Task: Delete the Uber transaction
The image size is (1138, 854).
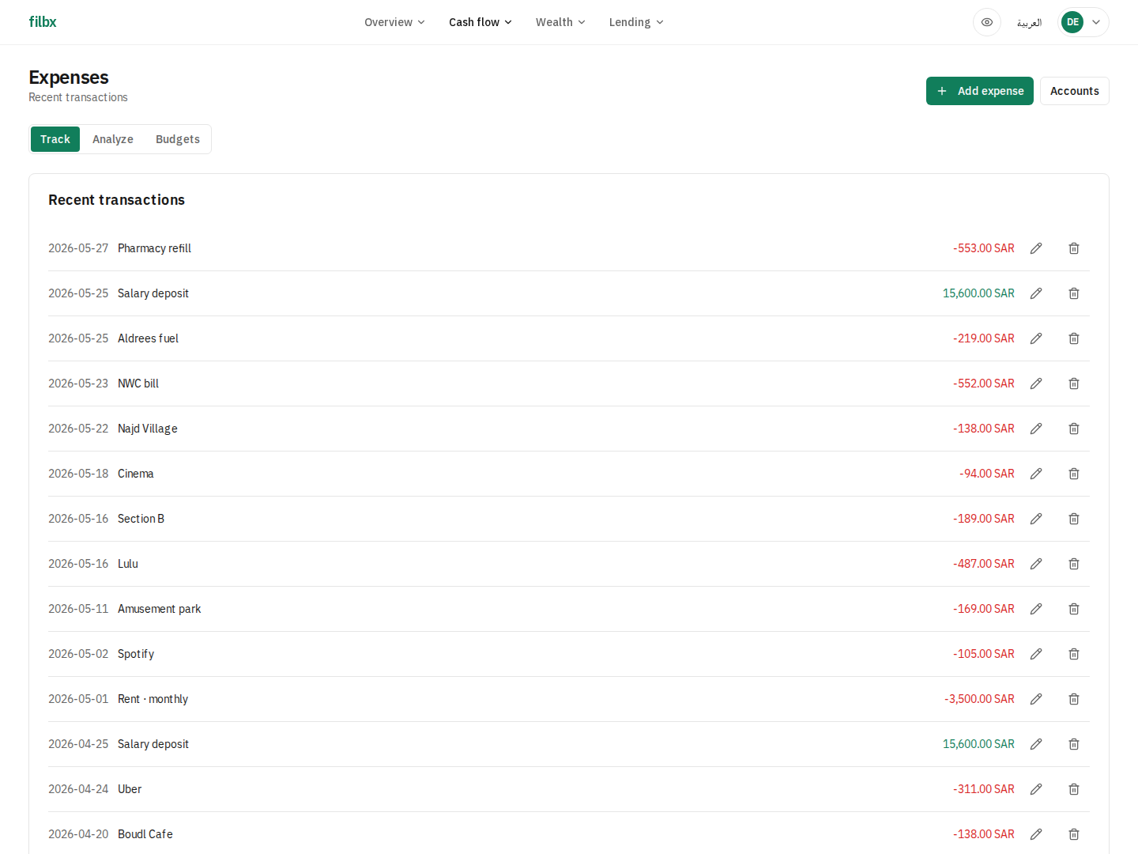Action: pos(1074,789)
